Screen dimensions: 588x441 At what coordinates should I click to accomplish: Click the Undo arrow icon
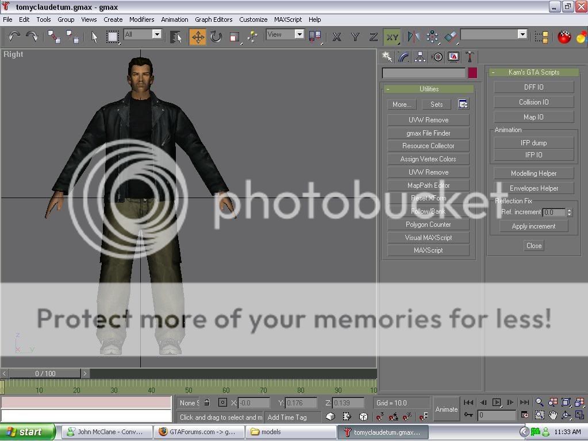14,37
